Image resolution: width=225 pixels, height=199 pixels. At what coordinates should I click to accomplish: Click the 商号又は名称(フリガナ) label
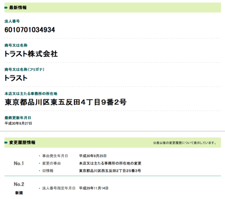[24, 69]
